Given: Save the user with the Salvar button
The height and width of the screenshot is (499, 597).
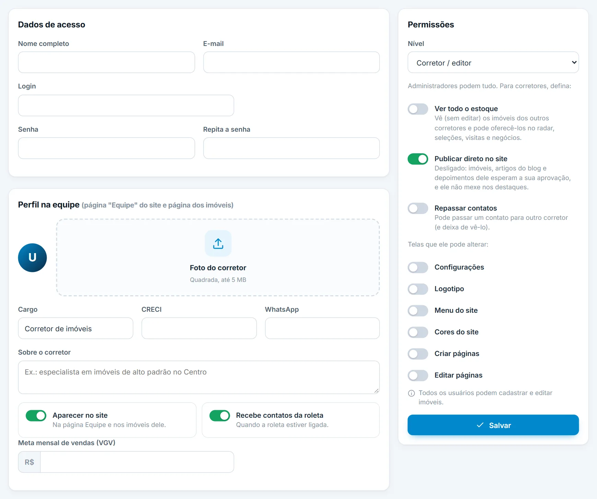Looking at the screenshot, I should coord(493,425).
